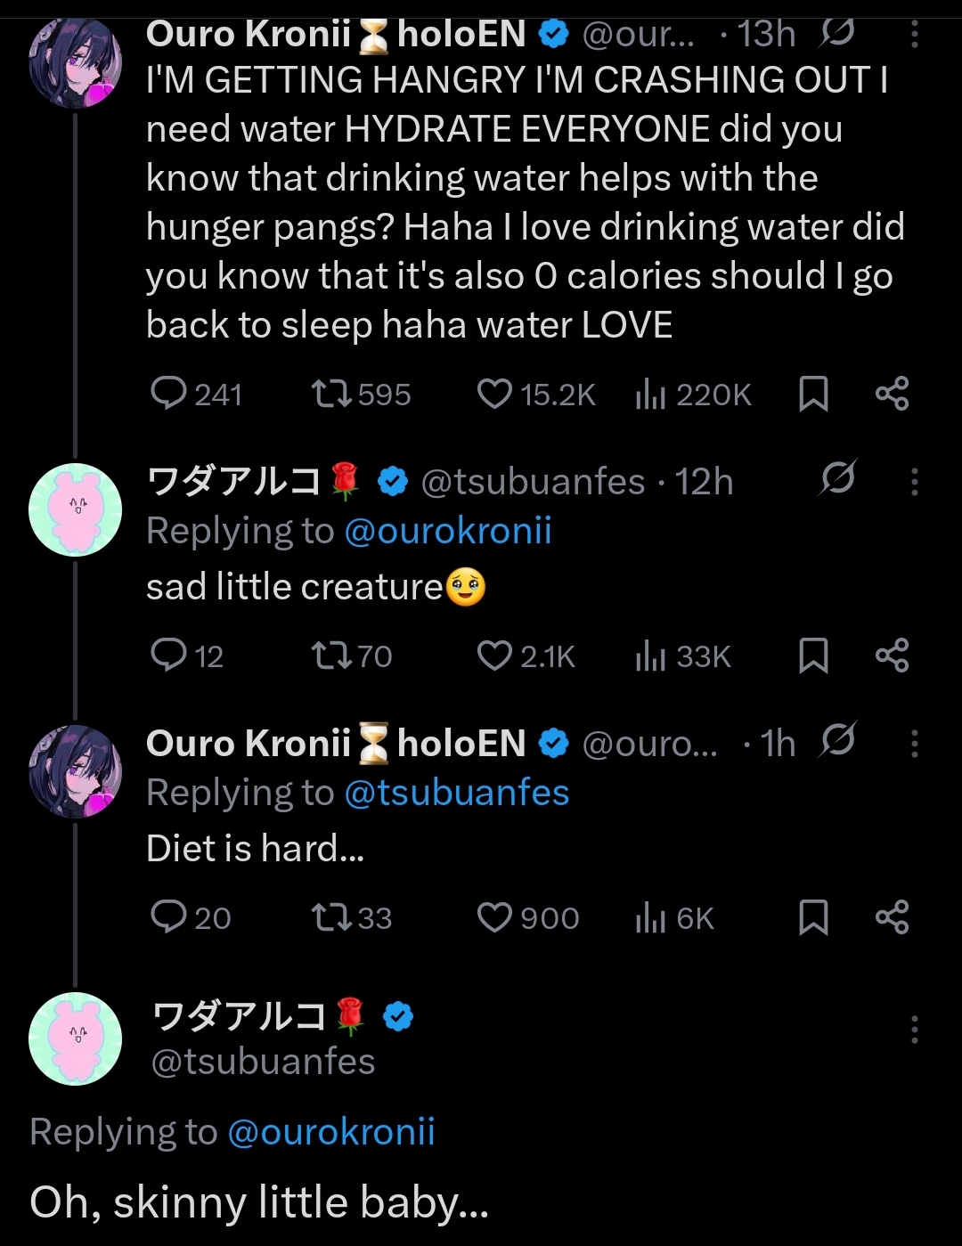This screenshot has height=1246, width=962.
Task: Retweet Kronii's tweet with 595 reposts
Action: click(x=332, y=394)
